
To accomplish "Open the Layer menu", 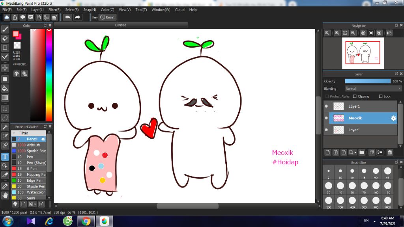I will coord(37,10).
